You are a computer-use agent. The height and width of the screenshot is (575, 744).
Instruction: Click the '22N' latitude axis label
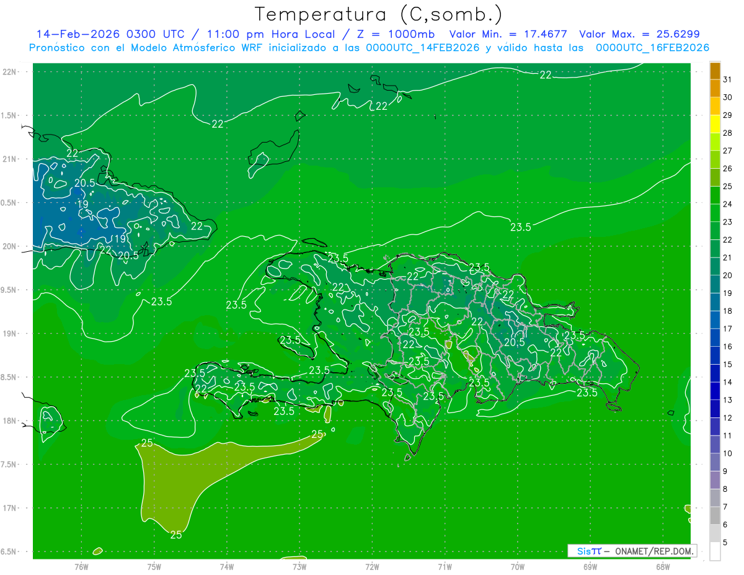[x=11, y=71]
